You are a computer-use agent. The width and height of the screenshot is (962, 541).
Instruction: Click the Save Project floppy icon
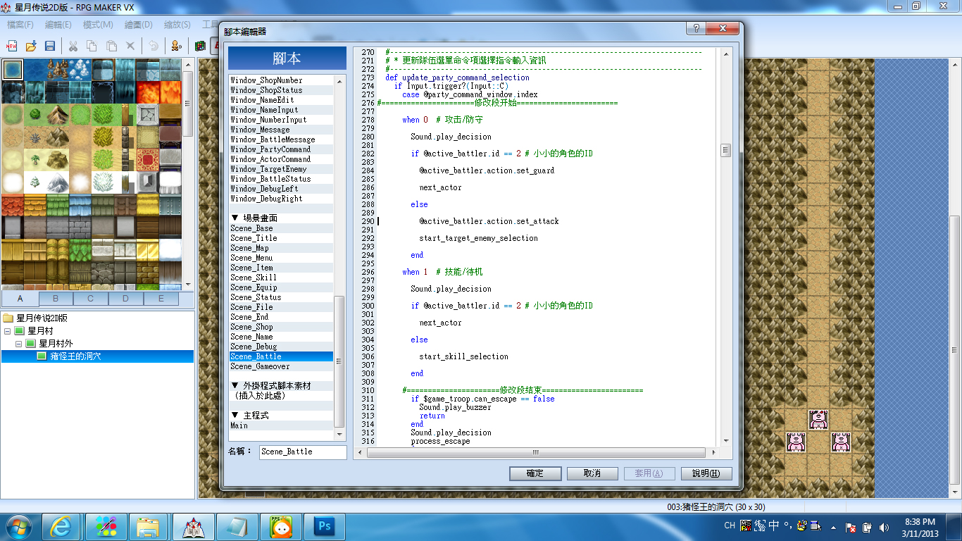point(50,46)
